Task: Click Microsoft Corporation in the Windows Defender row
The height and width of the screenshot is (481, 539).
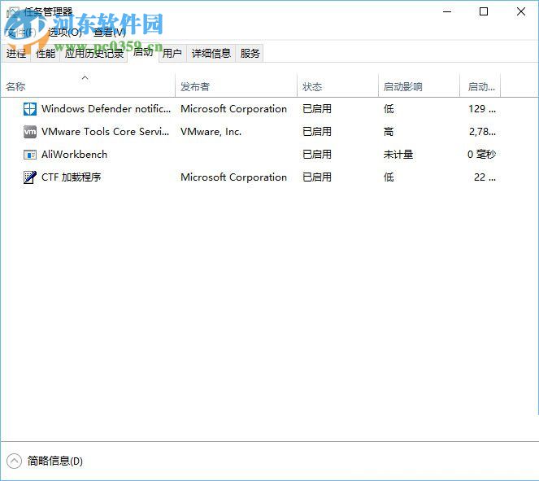Action: click(x=234, y=109)
